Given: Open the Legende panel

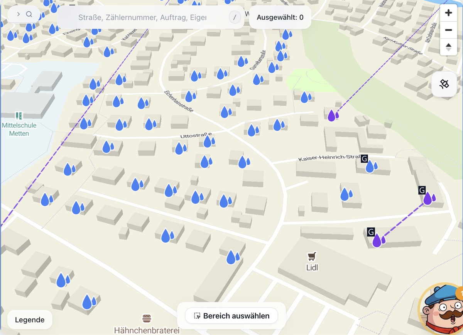Looking at the screenshot, I should 30,320.
